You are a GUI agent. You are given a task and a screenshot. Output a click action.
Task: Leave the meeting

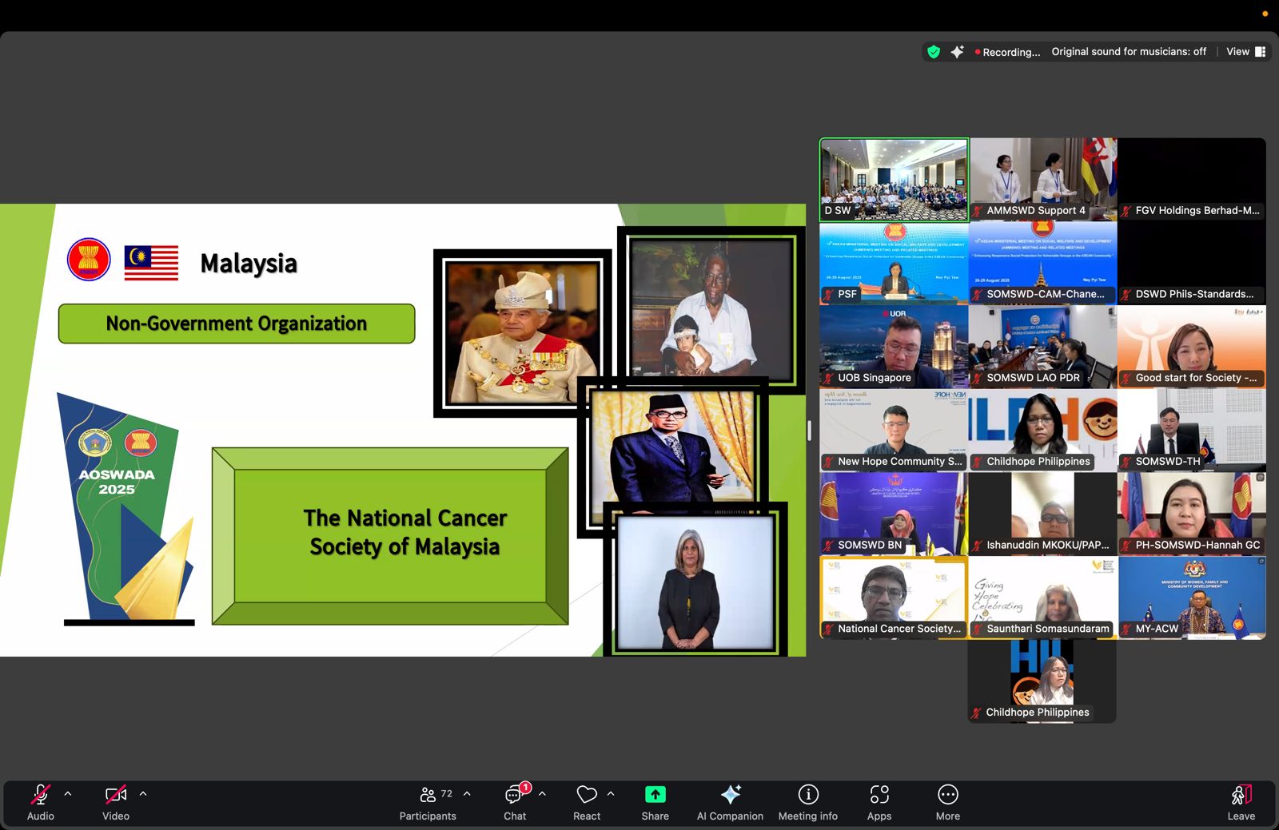[x=1241, y=802]
